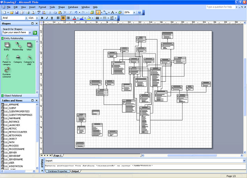Switch to the Database Properties tab
Image resolution: width=247 pixels, height=178 pixels.
pos(57,171)
